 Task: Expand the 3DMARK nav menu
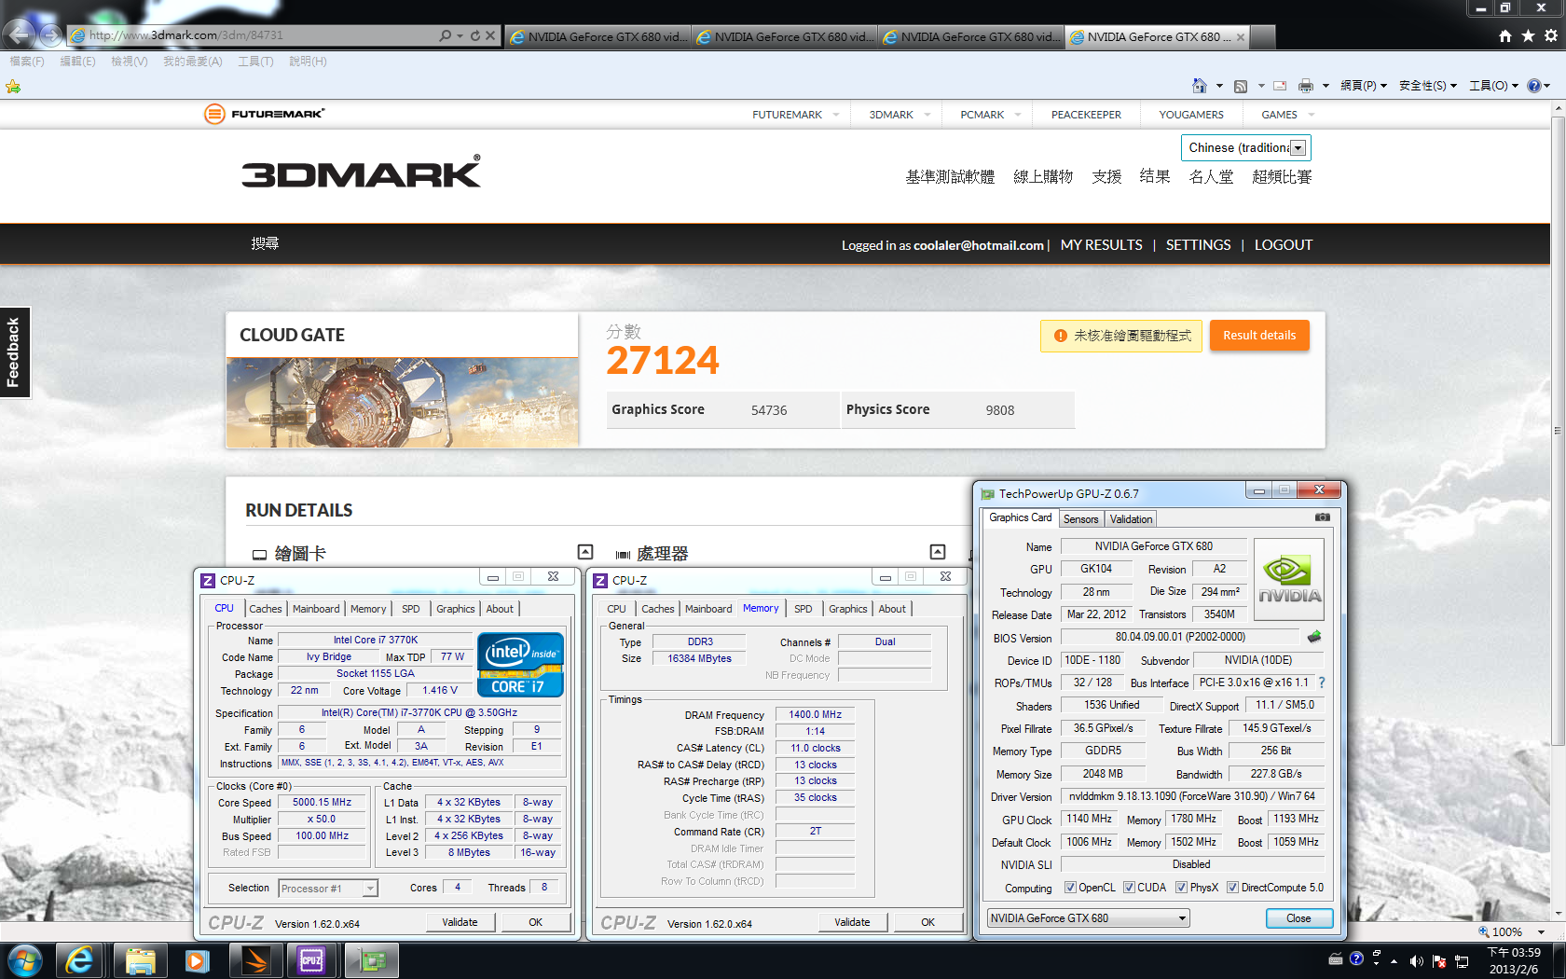pyautogui.click(x=927, y=115)
